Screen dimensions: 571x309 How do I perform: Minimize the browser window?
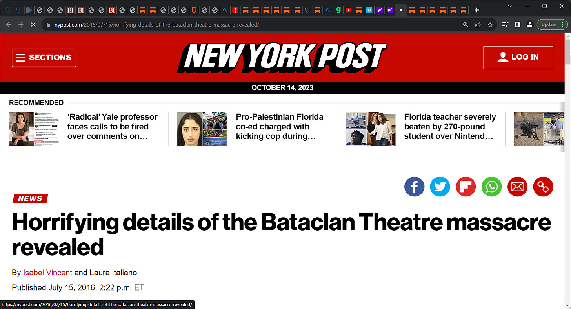[x=527, y=6]
